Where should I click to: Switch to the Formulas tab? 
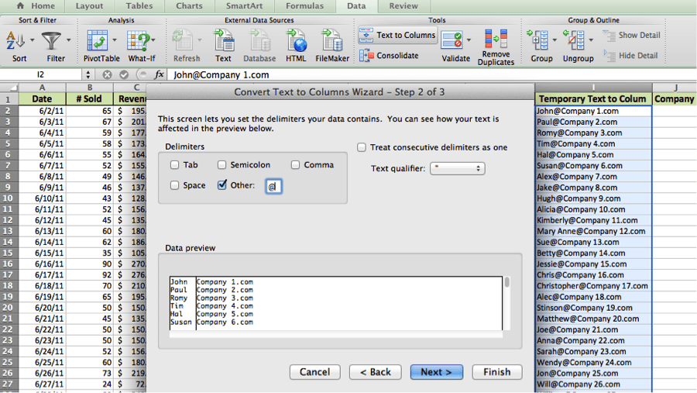point(304,6)
